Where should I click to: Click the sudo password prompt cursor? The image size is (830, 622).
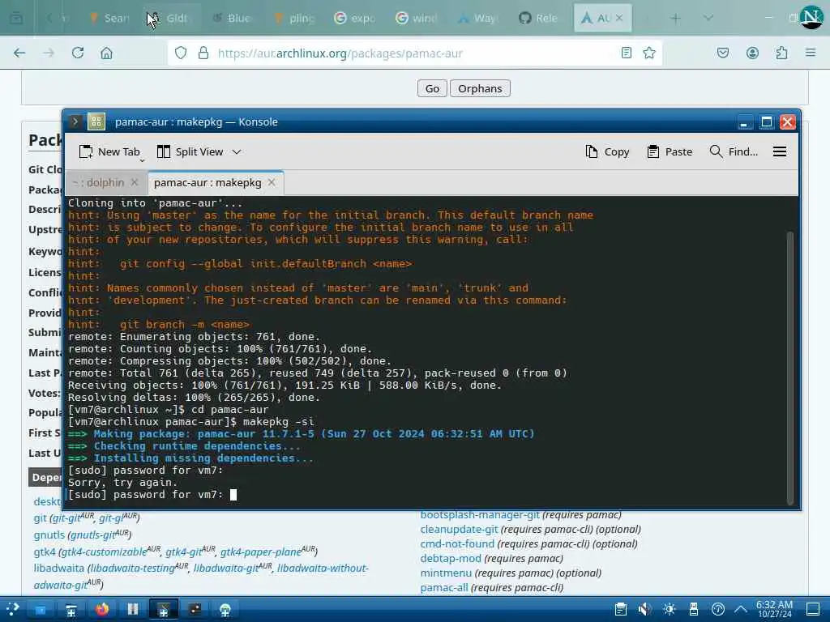coord(233,495)
